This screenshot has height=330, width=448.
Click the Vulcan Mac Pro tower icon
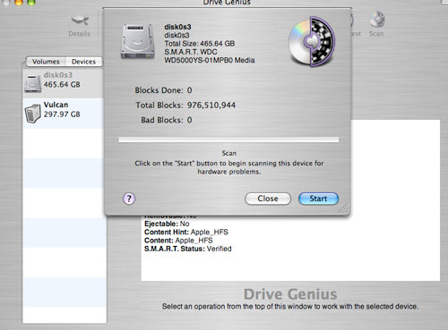click(x=33, y=114)
